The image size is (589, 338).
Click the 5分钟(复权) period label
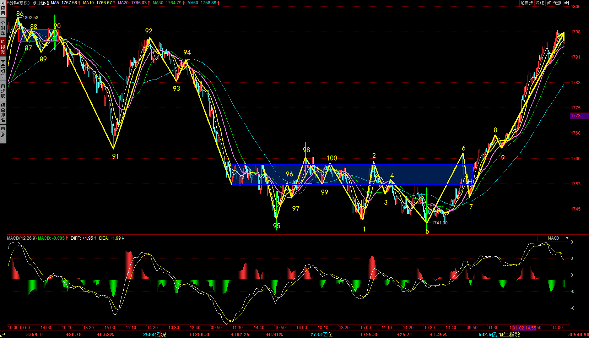(18, 3)
